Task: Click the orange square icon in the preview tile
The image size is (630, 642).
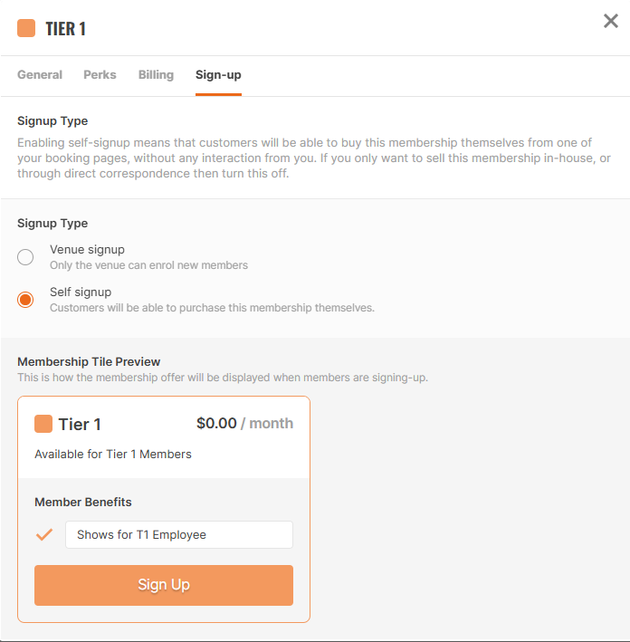Action: click(x=43, y=424)
